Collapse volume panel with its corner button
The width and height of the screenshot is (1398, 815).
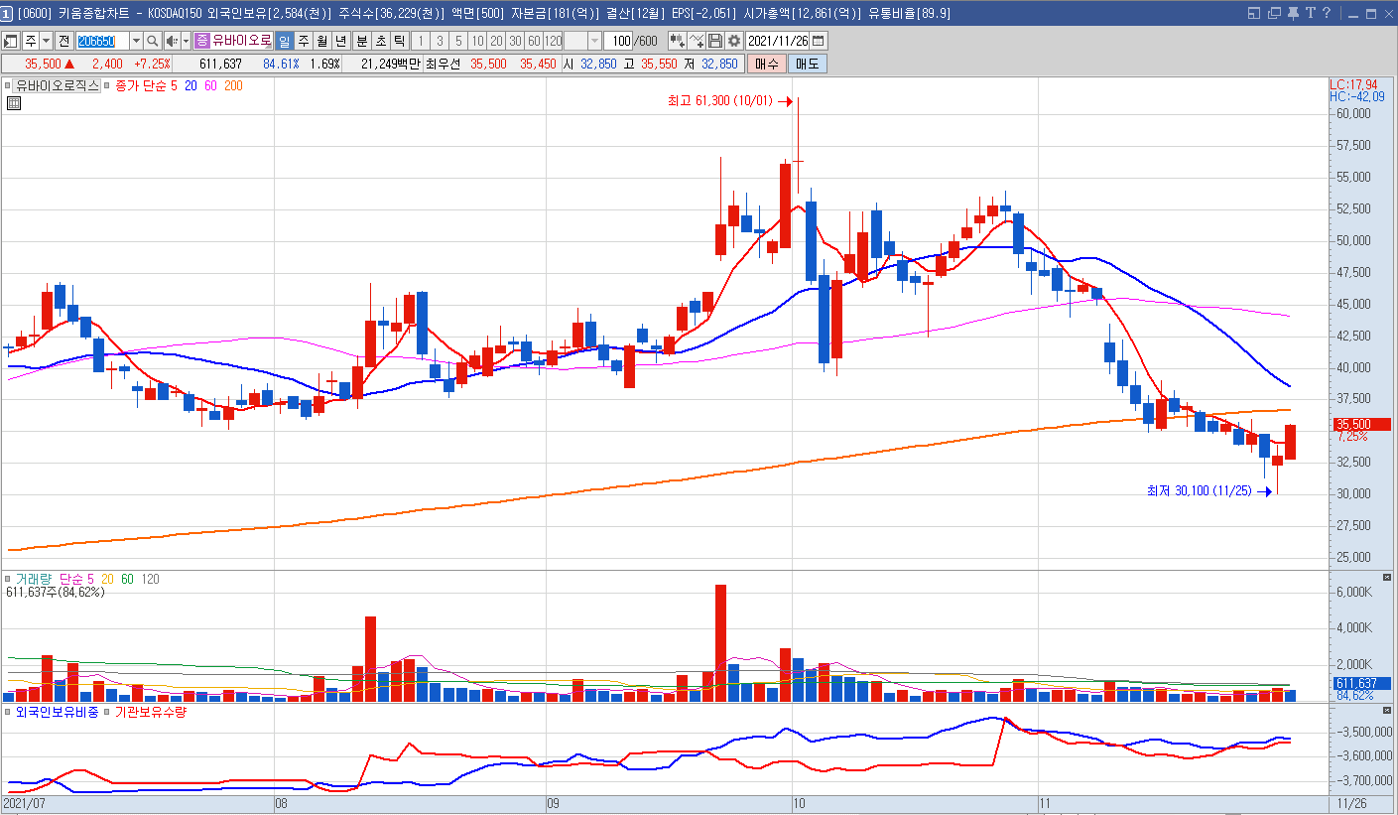(x=1387, y=577)
